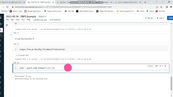173x97 pixels.
Task: Open the Edit menu
Action: 12,20
